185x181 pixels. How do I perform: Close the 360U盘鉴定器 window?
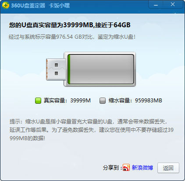click(x=173, y=4)
